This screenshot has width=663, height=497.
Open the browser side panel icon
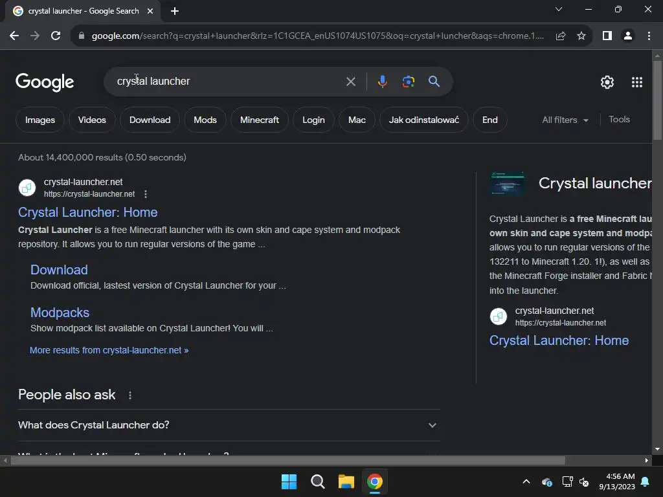point(607,36)
